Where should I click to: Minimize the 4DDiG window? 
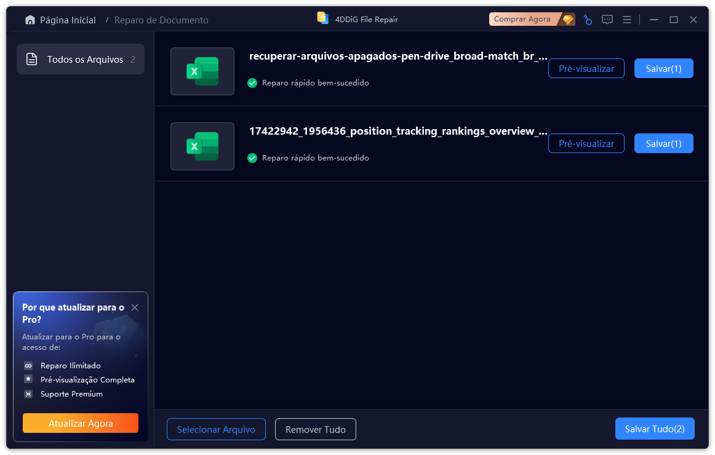(x=654, y=20)
